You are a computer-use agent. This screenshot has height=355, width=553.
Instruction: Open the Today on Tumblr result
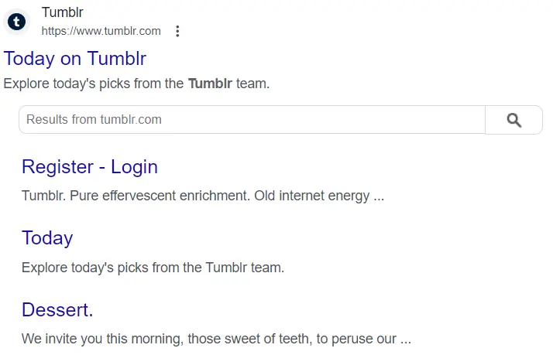(x=75, y=59)
